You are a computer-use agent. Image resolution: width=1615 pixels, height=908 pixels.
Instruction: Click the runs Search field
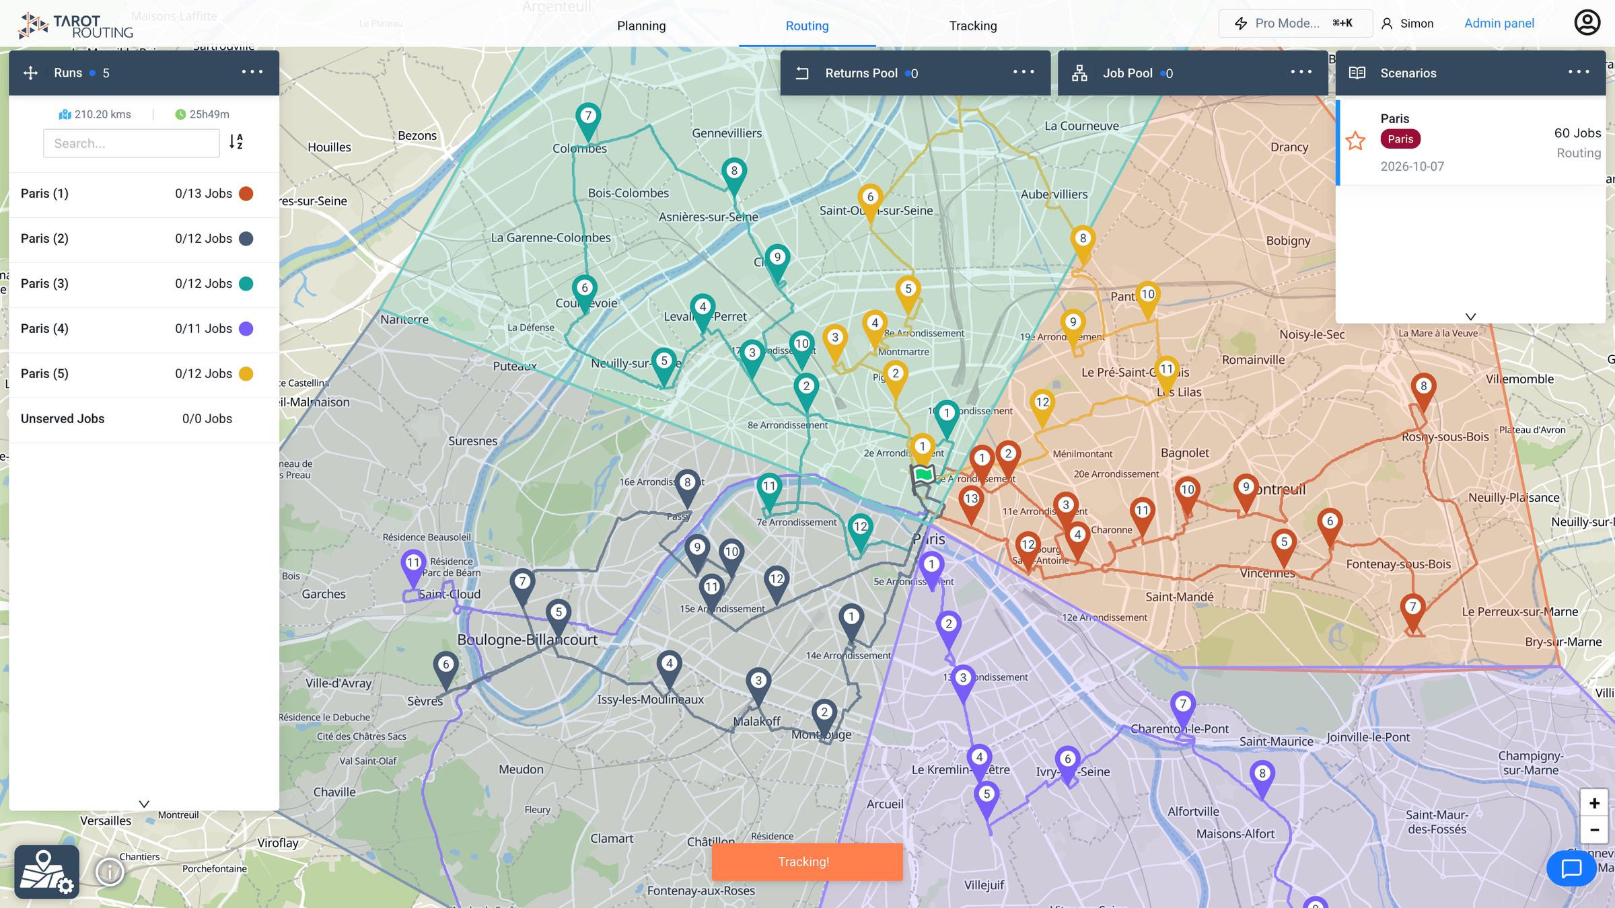[131, 143]
